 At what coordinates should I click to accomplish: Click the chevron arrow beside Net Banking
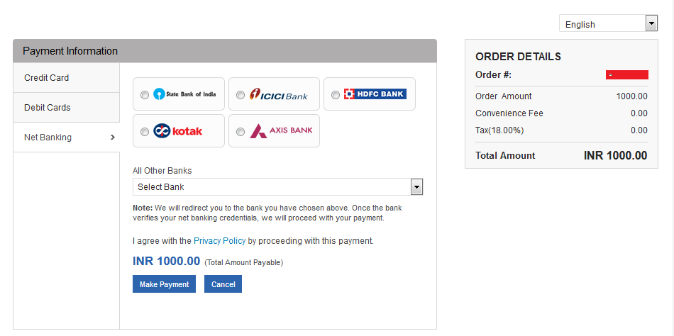click(x=112, y=137)
